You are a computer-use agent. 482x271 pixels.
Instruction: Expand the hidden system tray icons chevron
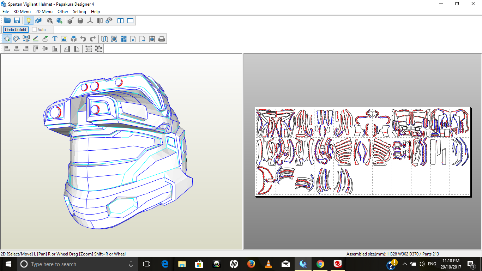pyautogui.click(x=404, y=264)
